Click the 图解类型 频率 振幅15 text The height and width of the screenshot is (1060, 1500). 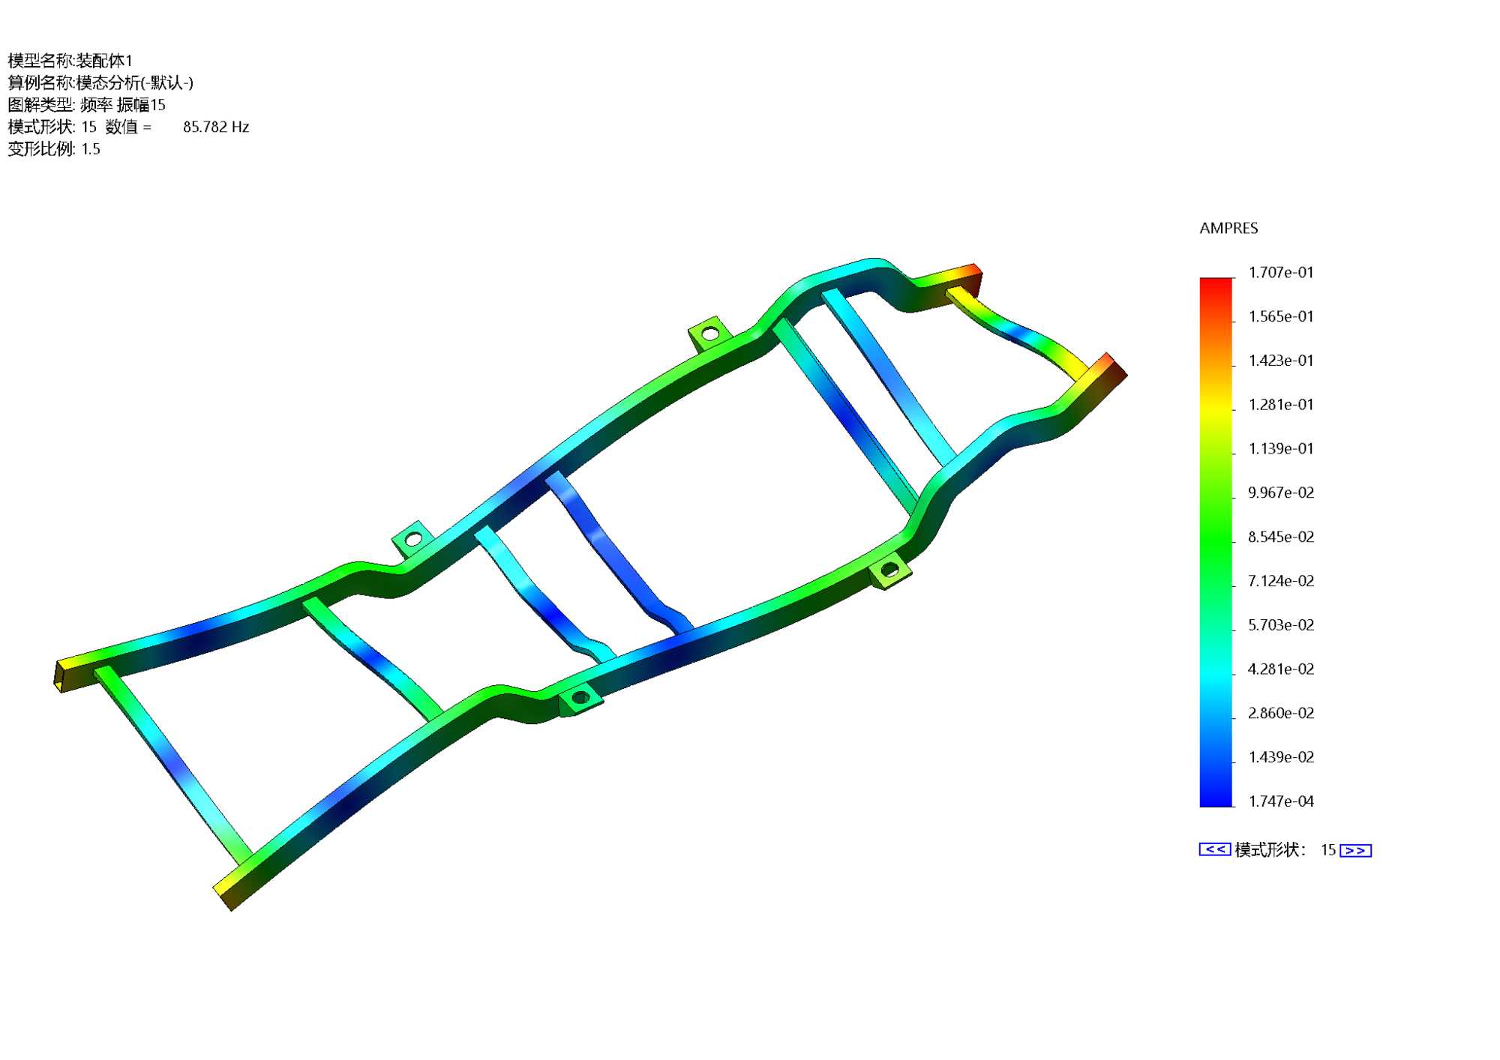pos(86,105)
